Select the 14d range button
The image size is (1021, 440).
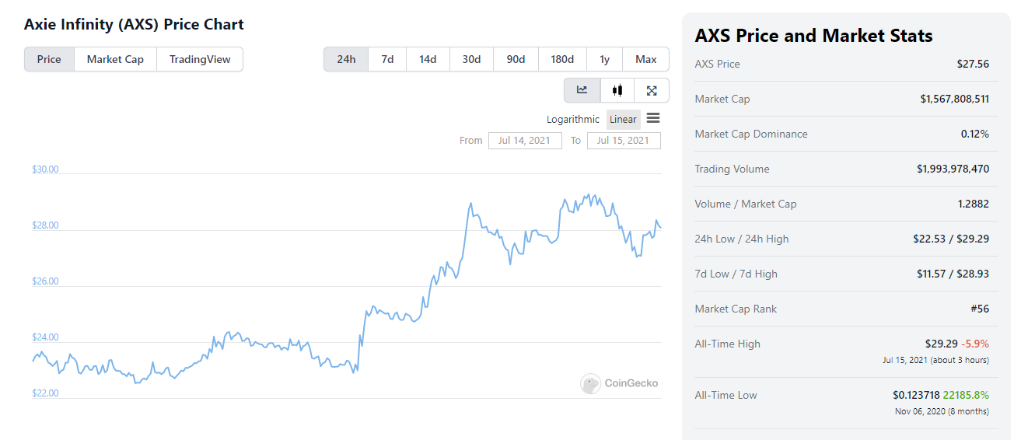[x=428, y=59]
